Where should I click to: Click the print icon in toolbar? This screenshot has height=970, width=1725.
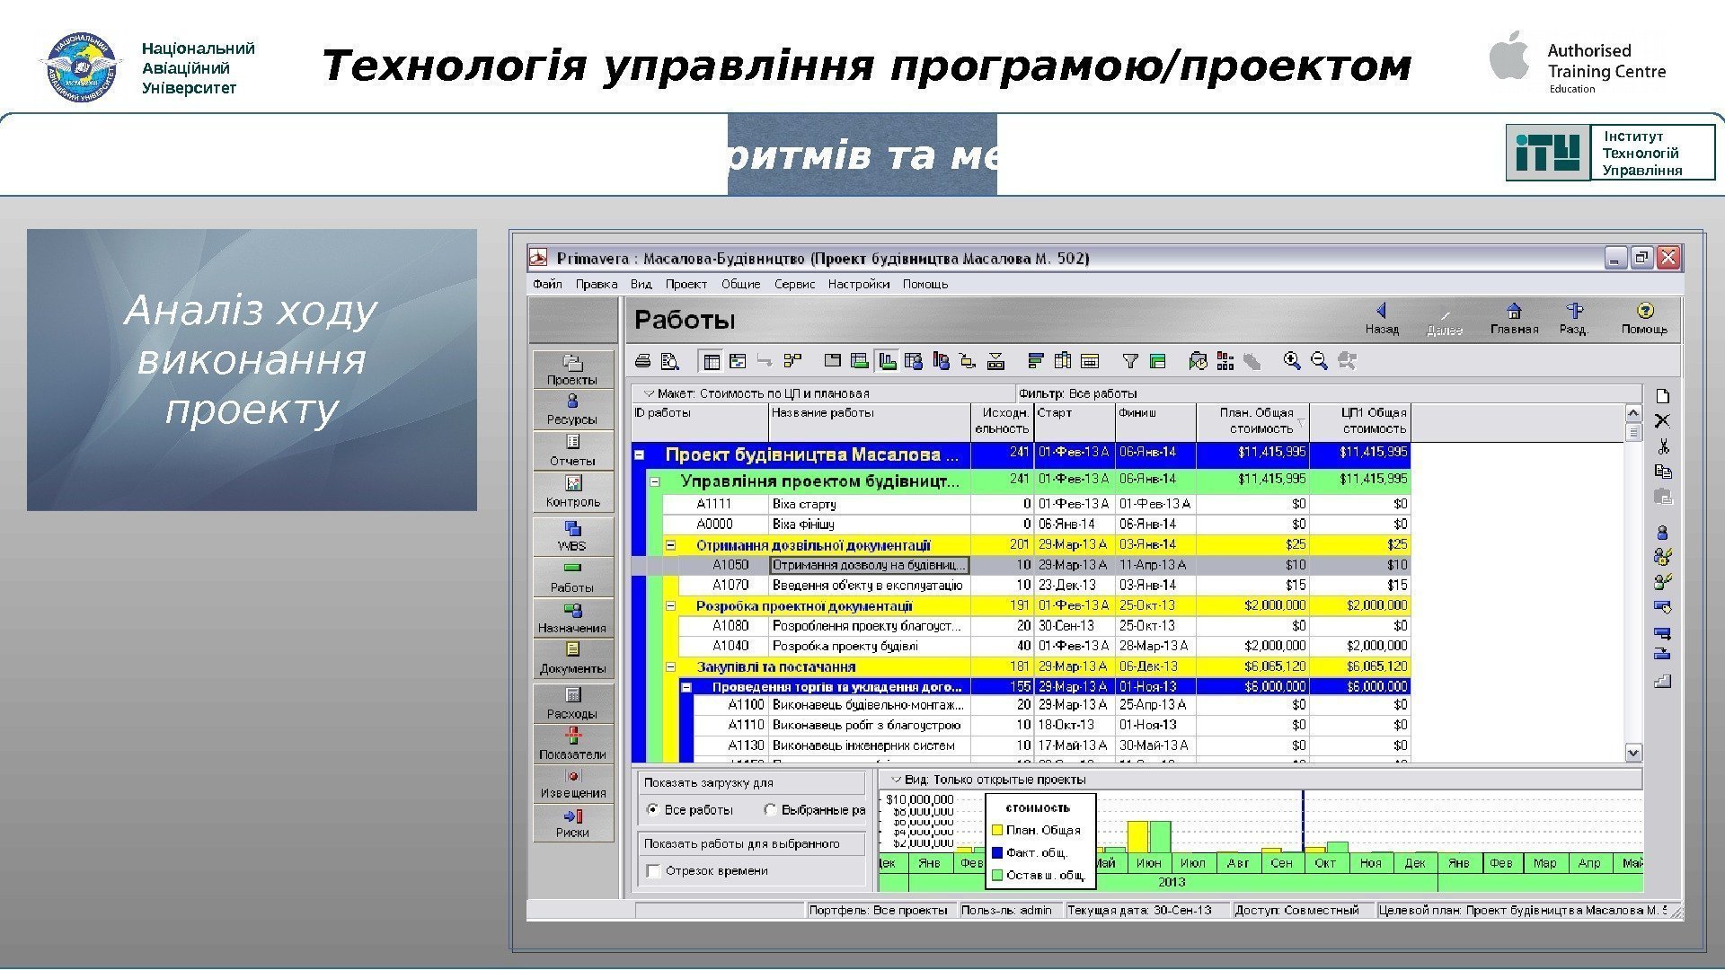(x=643, y=361)
